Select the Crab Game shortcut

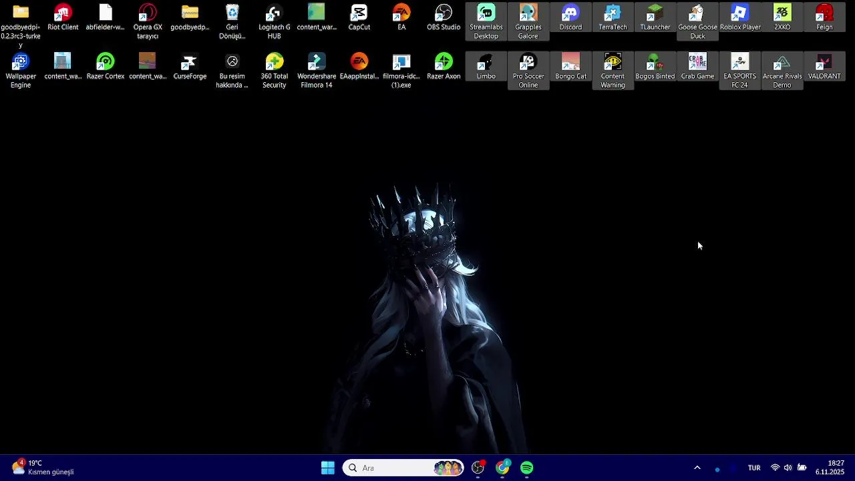(x=697, y=67)
